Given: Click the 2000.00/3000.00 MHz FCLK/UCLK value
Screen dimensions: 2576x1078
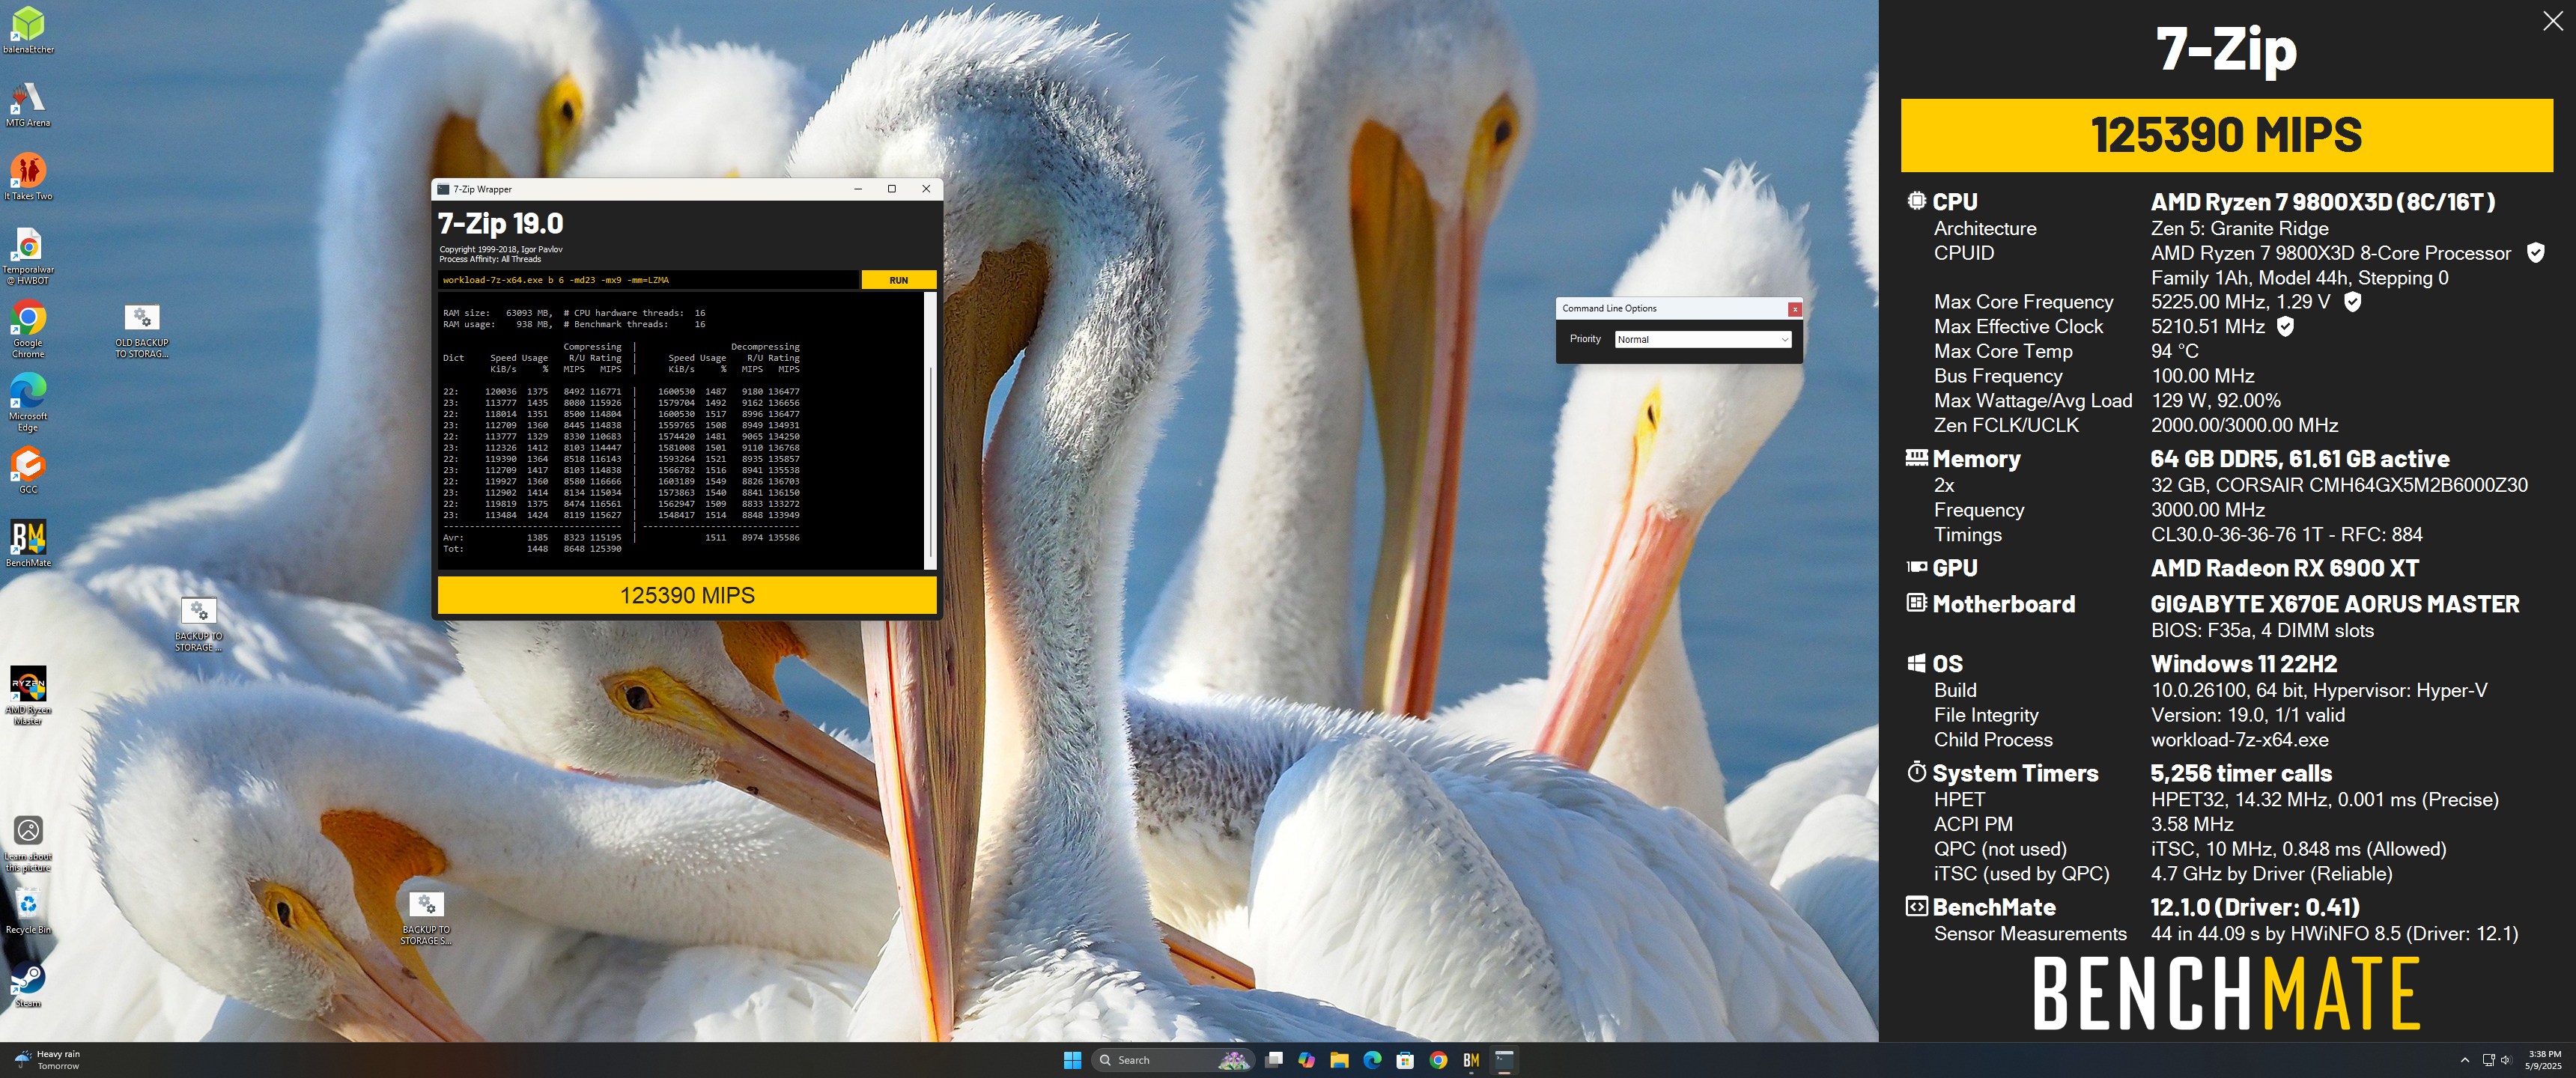Looking at the screenshot, I should [2245, 425].
